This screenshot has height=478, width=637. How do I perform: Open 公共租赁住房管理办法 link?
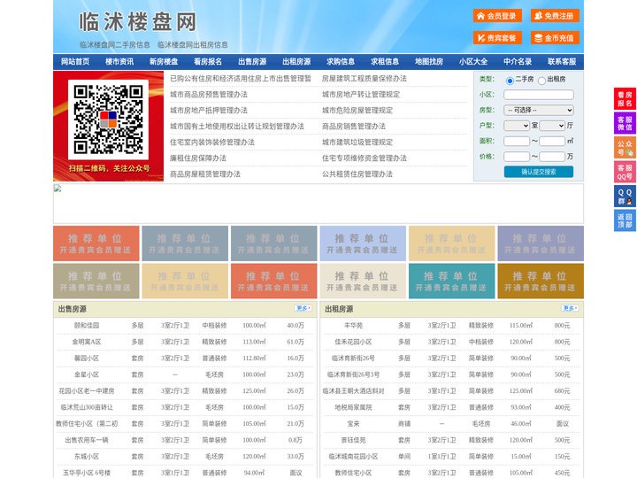tap(357, 174)
